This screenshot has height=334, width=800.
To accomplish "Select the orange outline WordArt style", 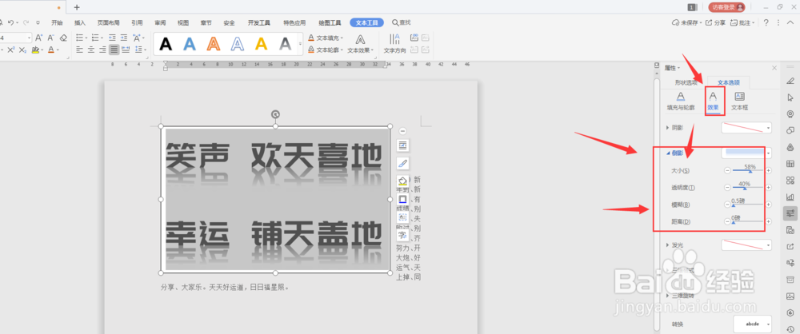I will click(x=214, y=45).
